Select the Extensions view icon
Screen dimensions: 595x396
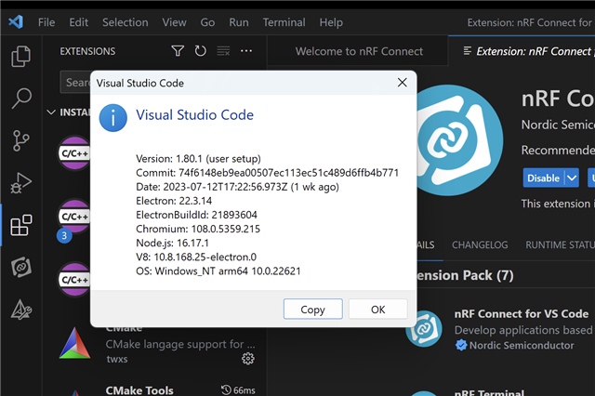[x=20, y=225]
